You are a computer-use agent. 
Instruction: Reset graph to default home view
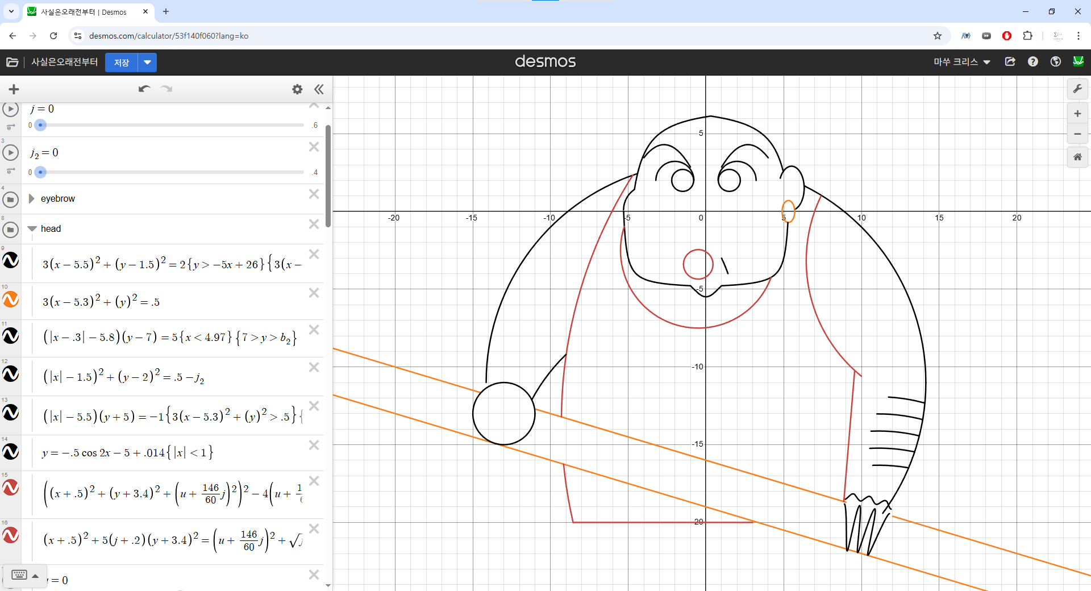(x=1077, y=157)
